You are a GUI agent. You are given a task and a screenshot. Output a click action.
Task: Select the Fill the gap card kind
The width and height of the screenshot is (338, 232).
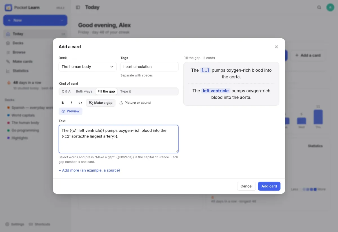coord(106,91)
